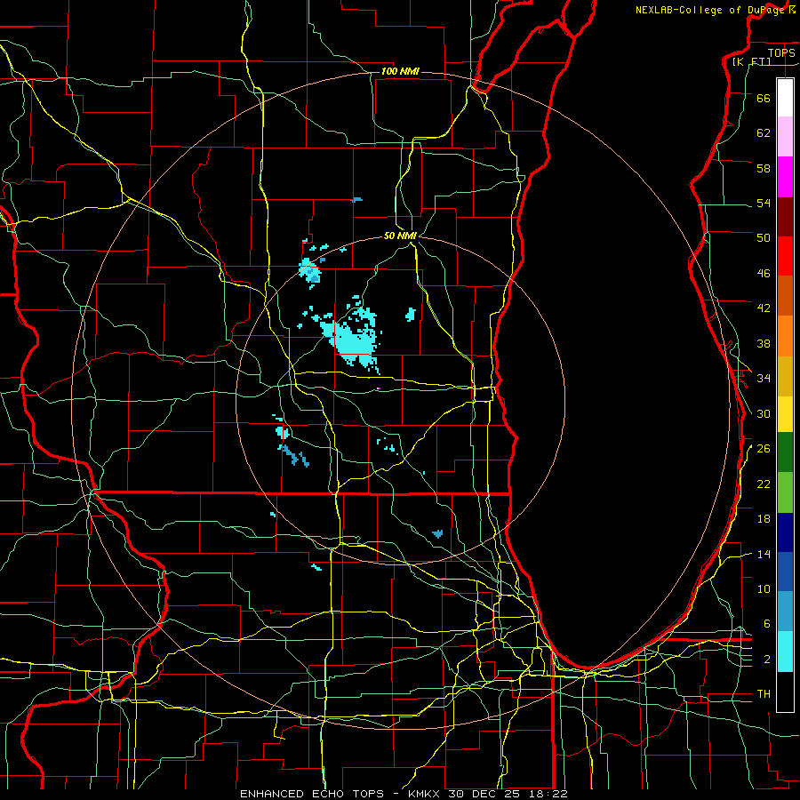Viewport: 800px width, 800px height.
Task: Click the magenta legend swatch
Action: click(785, 177)
